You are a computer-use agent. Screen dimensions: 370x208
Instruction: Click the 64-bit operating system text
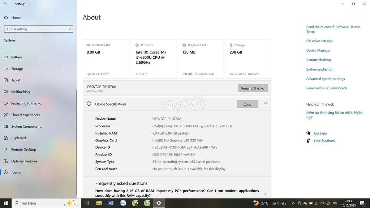tap(186, 162)
